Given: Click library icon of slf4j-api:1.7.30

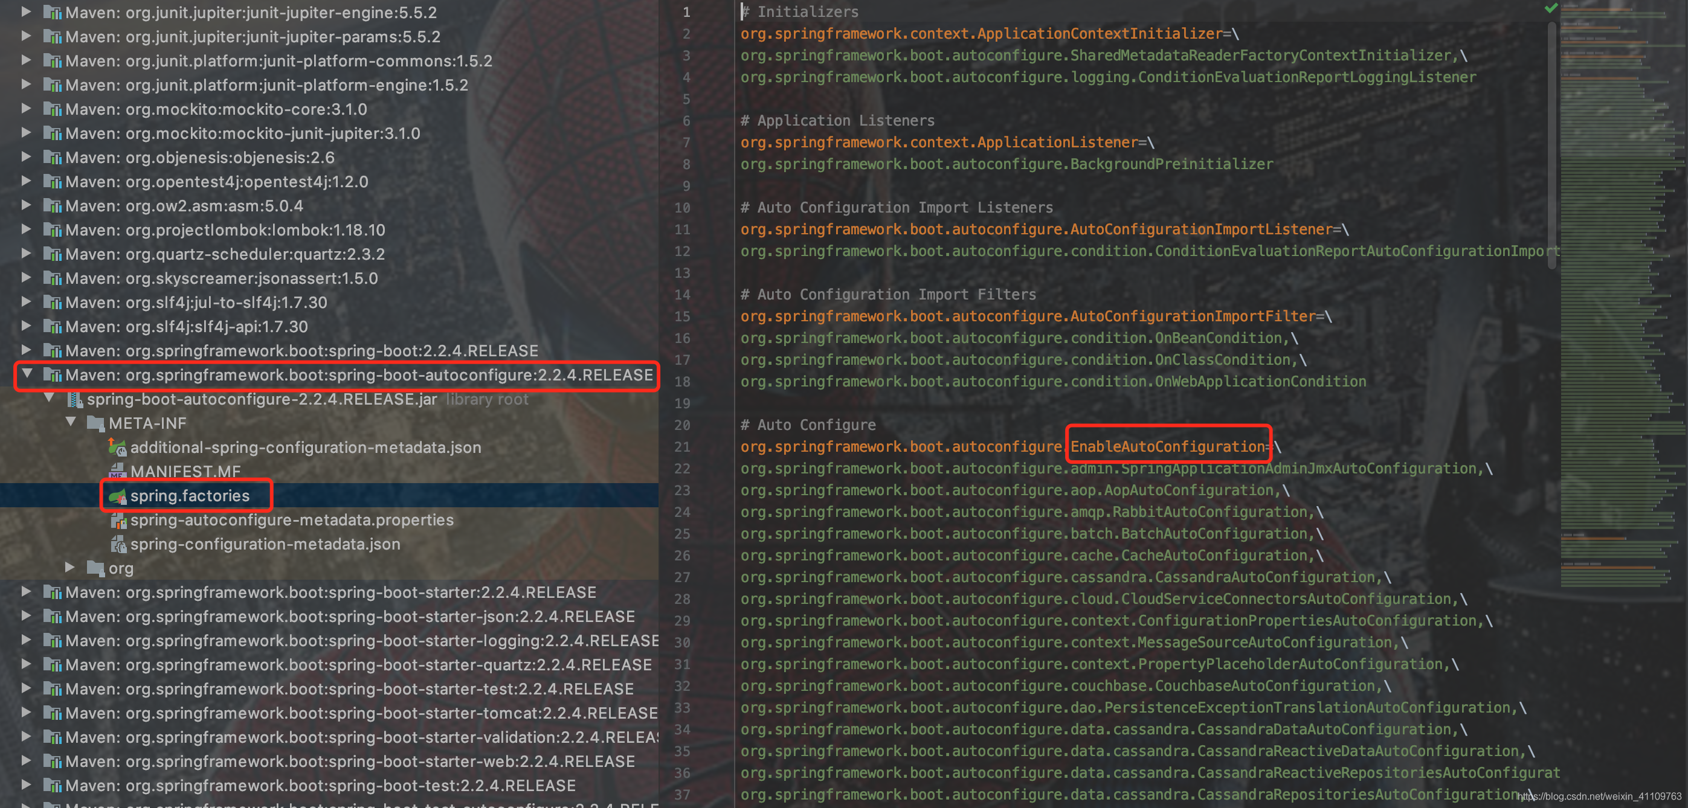Looking at the screenshot, I should pos(53,327).
